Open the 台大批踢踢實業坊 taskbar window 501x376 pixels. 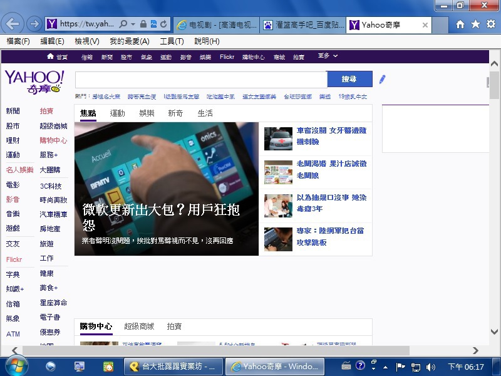coord(173,367)
